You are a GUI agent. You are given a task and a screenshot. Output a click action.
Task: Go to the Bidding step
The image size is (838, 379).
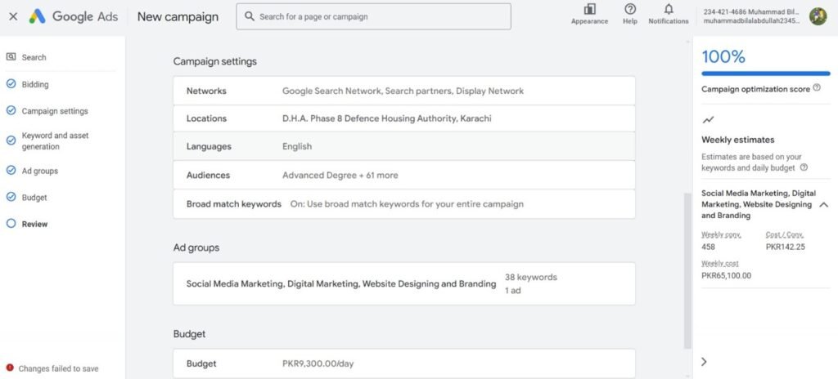point(35,84)
